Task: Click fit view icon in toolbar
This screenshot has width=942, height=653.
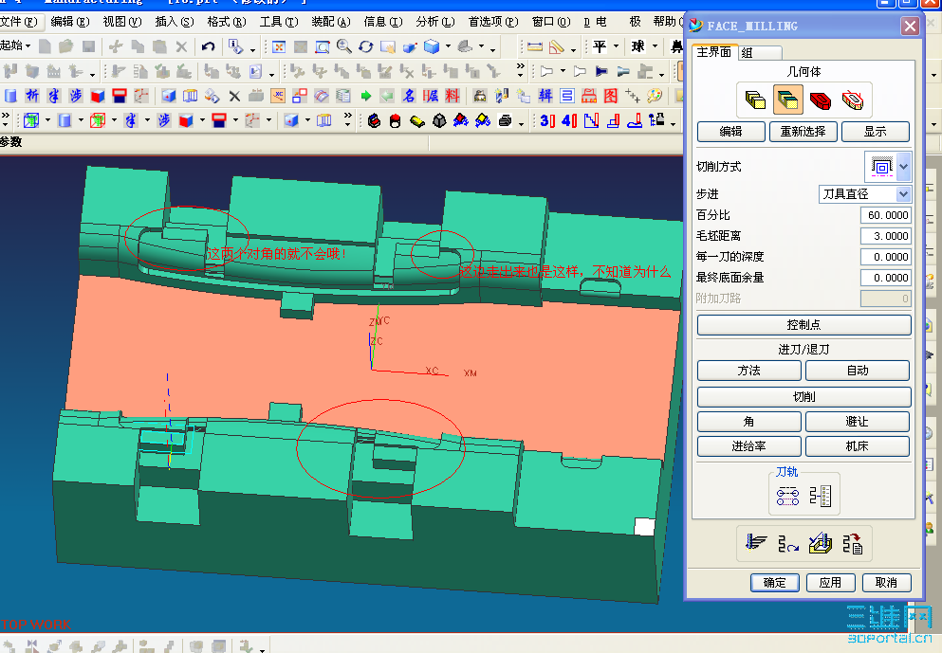Action: [x=279, y=46]
